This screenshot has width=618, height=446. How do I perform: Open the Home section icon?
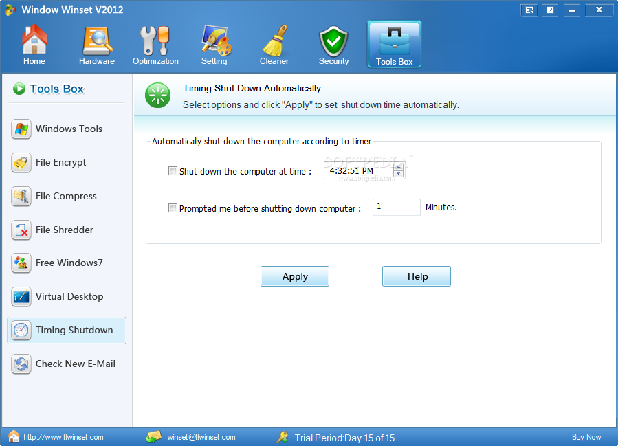(x=34, y=39)
